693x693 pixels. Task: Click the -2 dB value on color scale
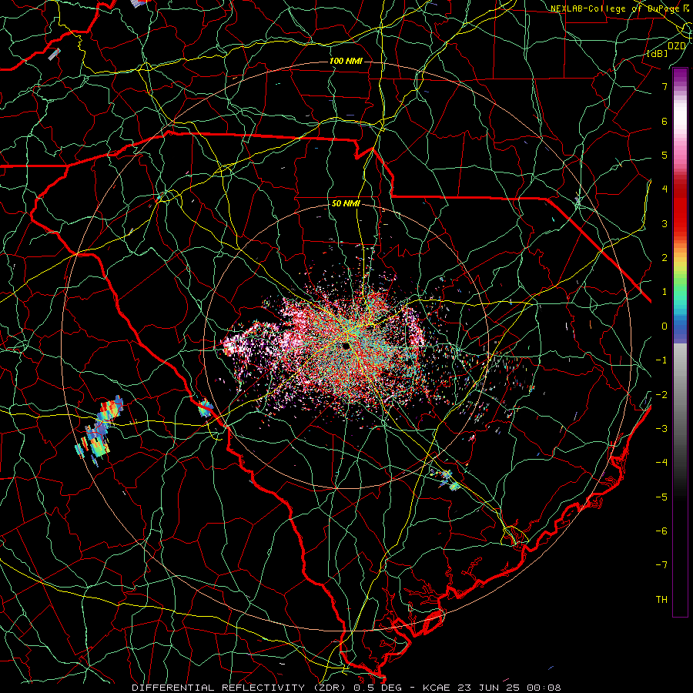coord(661,395)
